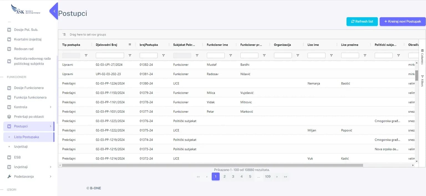Click the Dosije Funkcionera sidebar icon
Viewport: 426px width, 196px height.
(x=9, y=88)
